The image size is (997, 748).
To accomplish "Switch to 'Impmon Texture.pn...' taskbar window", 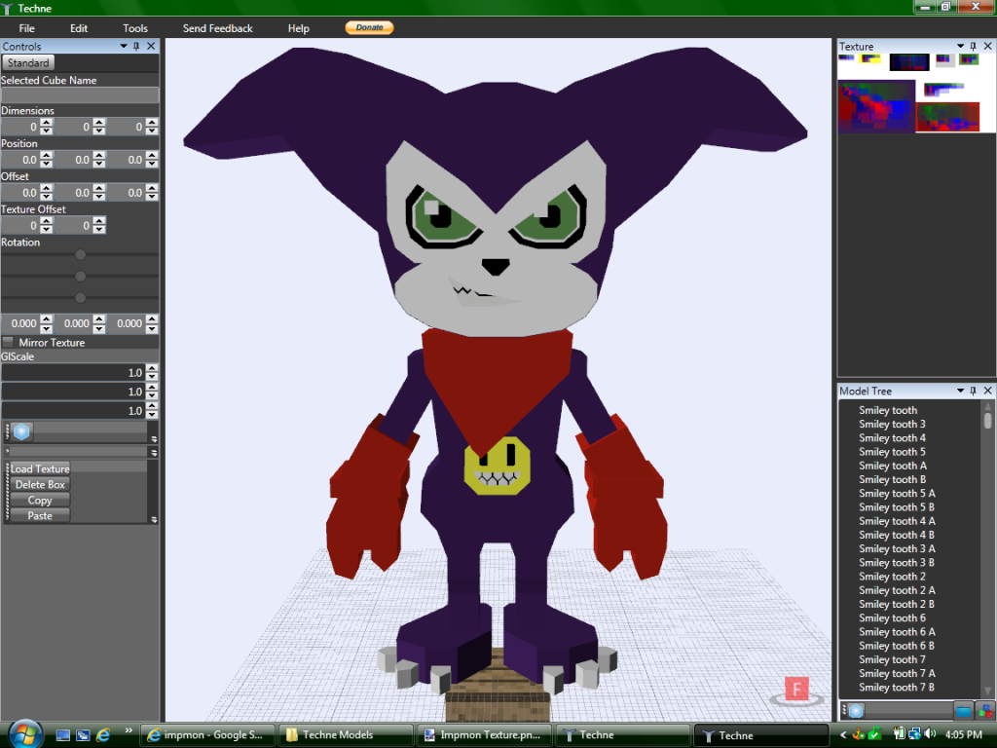I will tap(484, 735).
